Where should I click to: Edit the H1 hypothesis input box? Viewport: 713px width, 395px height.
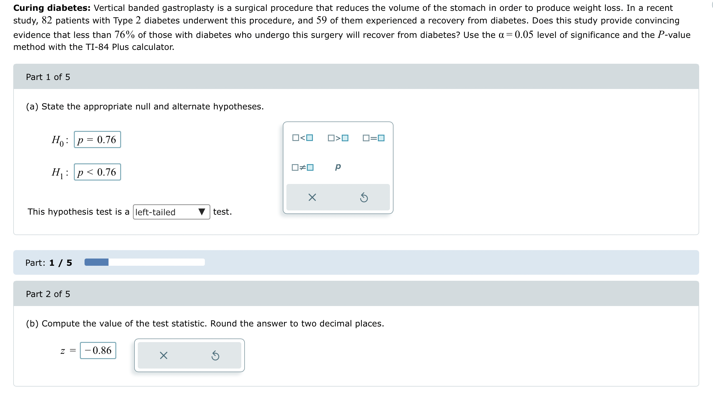97,172
